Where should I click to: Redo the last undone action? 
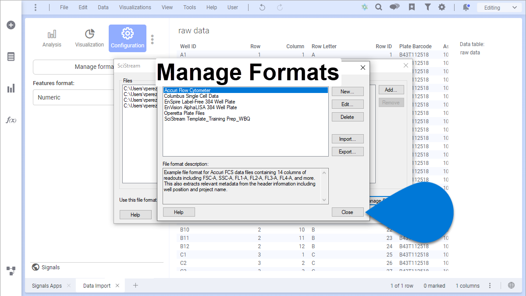280,7
